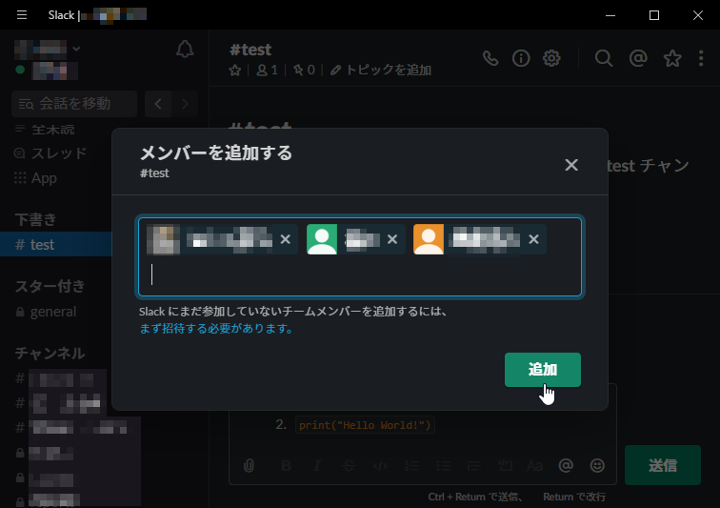
Task: Open channel settings gear icon
Action: [x=551, y=58]
